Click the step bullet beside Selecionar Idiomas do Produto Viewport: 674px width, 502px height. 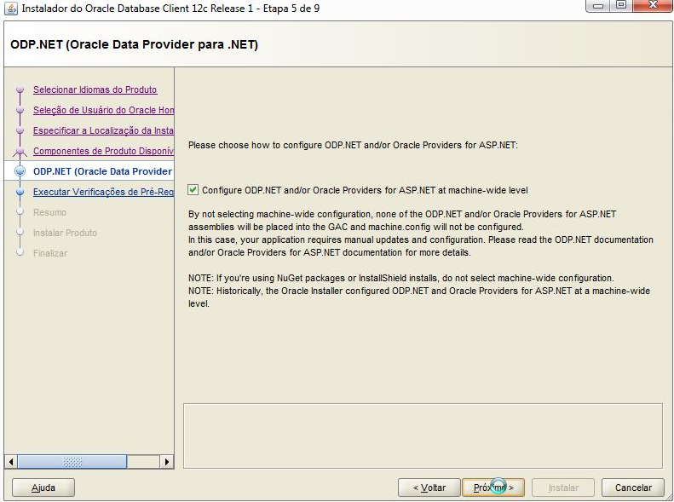coord(20,89)
